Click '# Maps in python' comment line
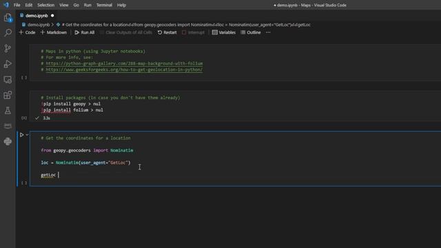Image resolution: width=441 pixels, height=248 pixels. pos(93,51)
